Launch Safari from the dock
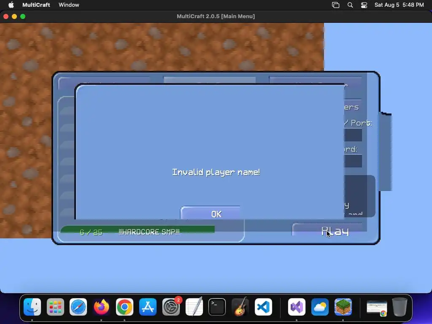432x324 pixels. click(78, 307)
